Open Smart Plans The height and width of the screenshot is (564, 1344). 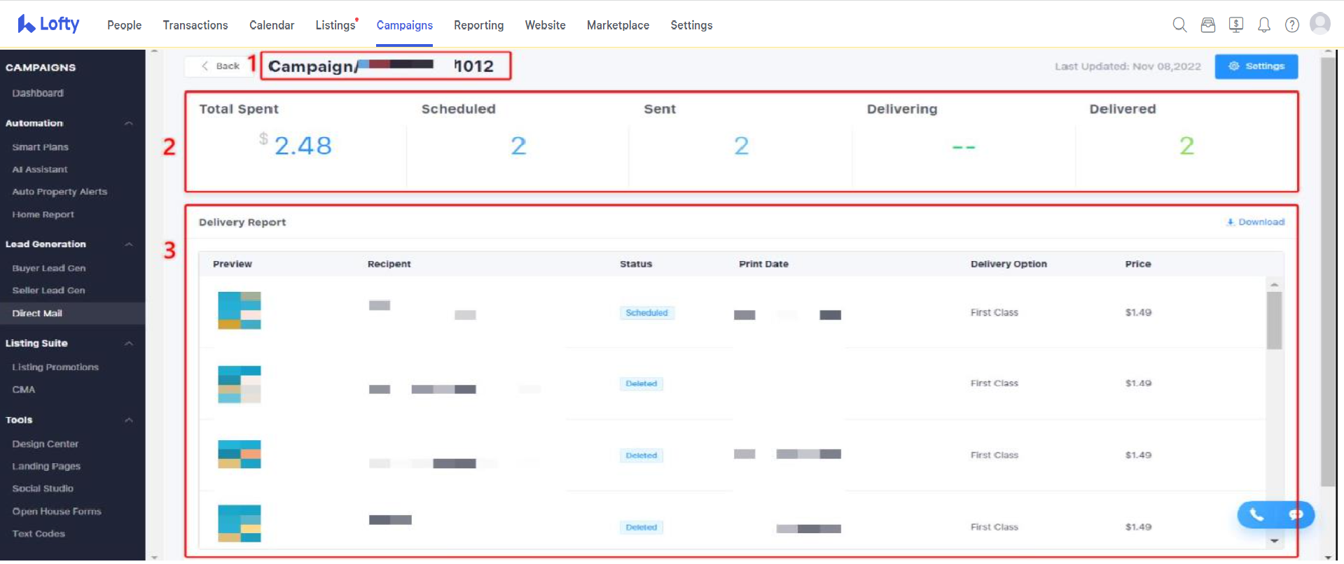[x=40, y=147]
